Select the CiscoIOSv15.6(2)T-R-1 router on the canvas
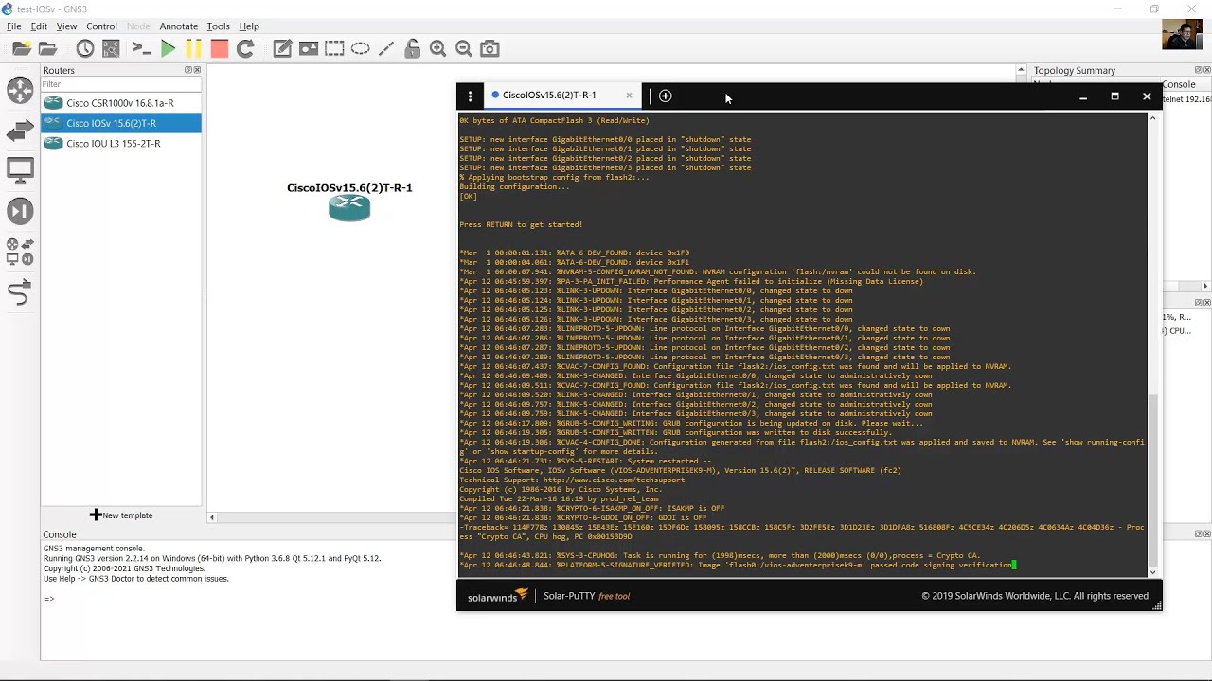This screenshot has height=681, width=1212. point(349,207)
